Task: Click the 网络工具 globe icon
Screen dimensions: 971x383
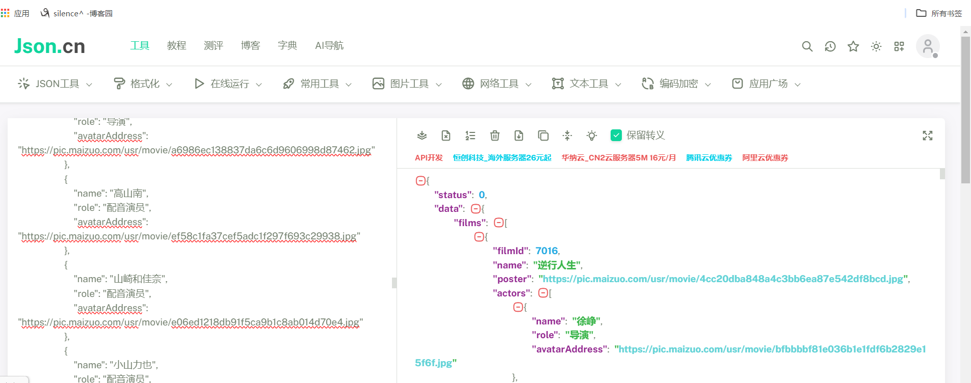Action: (x=468, y=84)
